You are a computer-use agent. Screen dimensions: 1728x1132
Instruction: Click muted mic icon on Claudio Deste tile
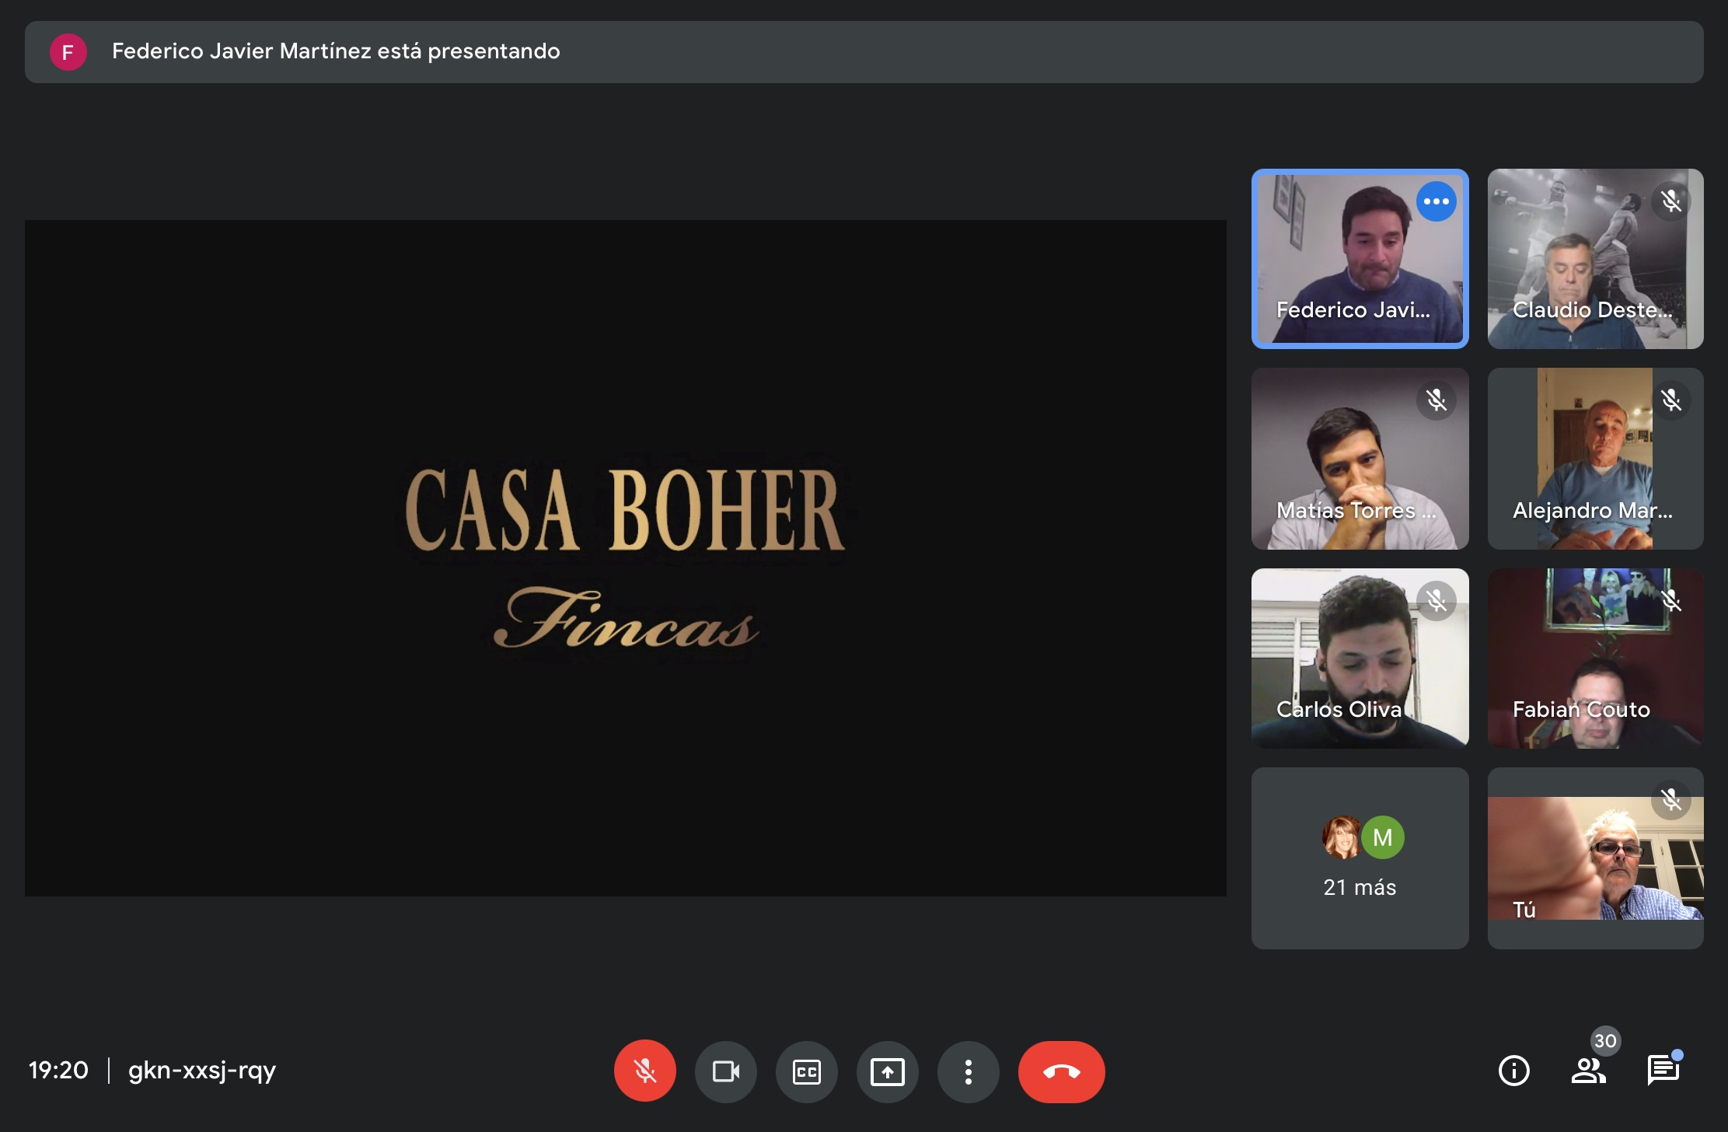[1671, 201]
